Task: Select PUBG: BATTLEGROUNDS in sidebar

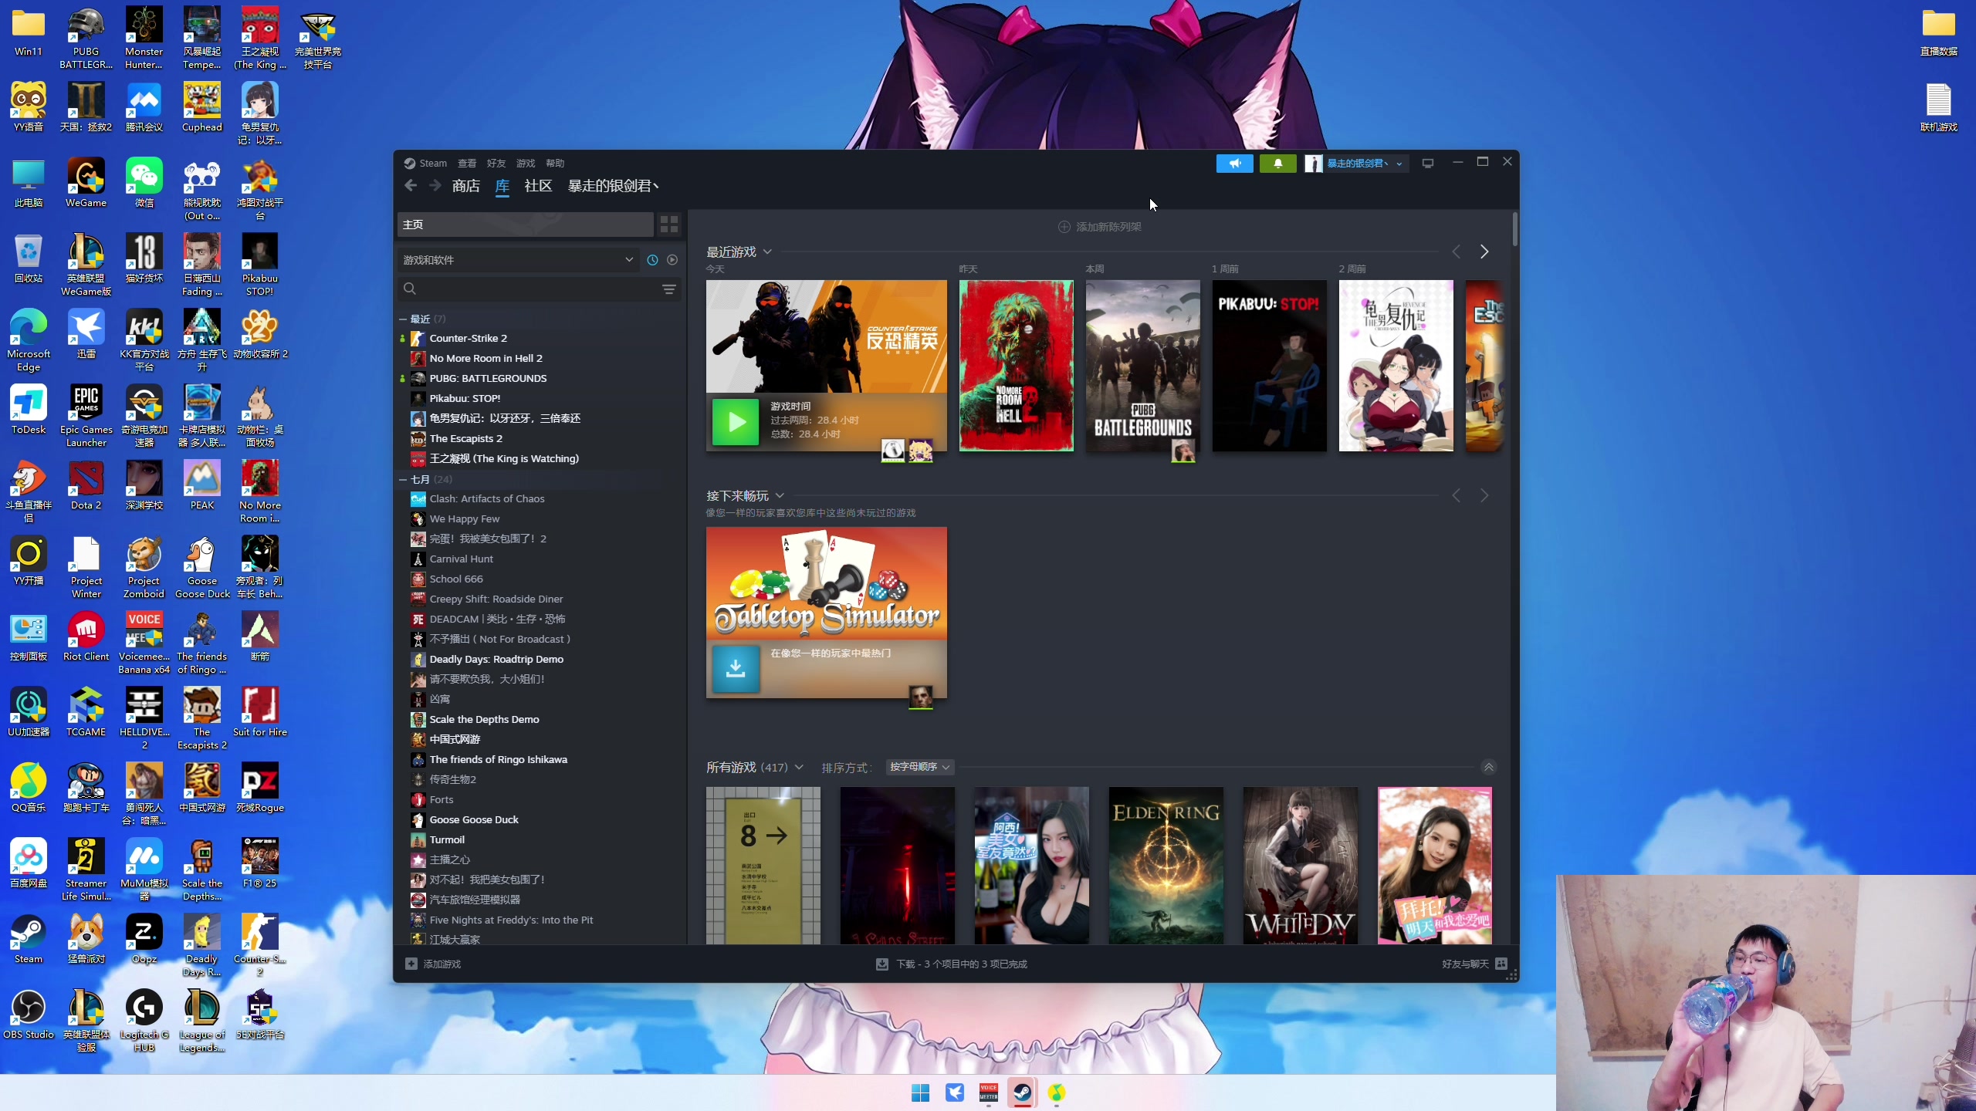Action: 540,378
